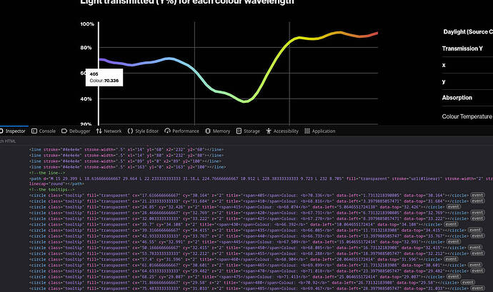Switch to the Application tab

pos(320,131)
